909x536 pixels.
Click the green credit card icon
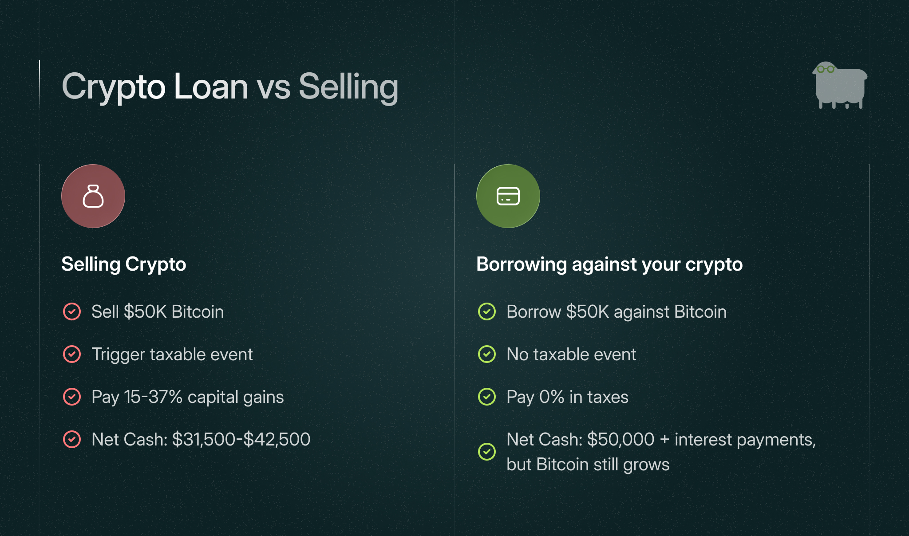[508, 196]
